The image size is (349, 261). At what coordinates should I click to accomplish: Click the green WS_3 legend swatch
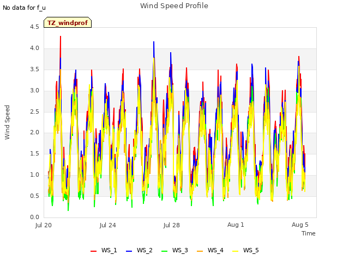coord(165,251)
